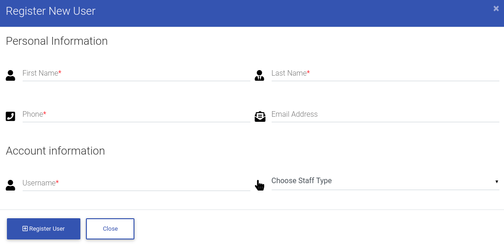Click the phone icon beside Phone field
The image size is (504, 245).
(x=10, y=116)
